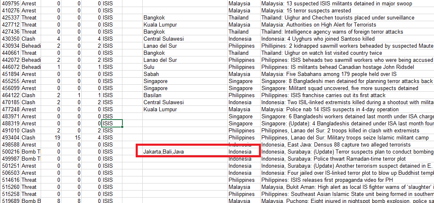Select the Sabah location cell
Screen dimensions: 434x203
[185, 74]
